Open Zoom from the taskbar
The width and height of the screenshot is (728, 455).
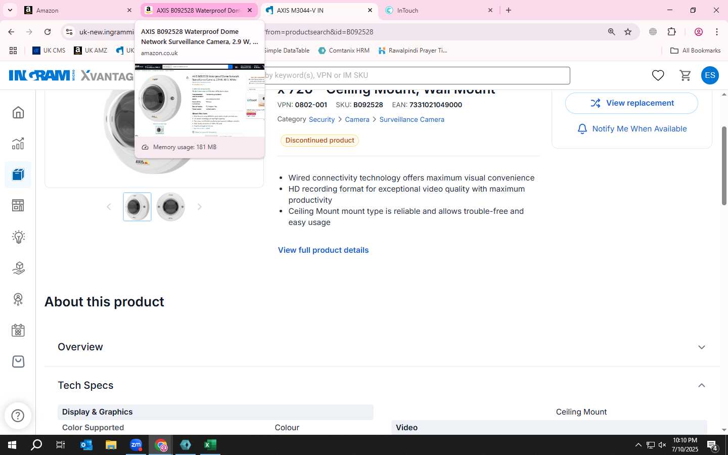(x=136, y=445)
